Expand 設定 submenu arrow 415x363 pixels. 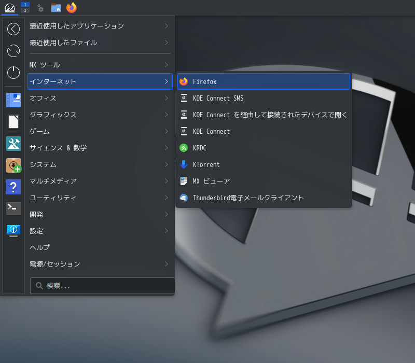[x=167, y=231]
